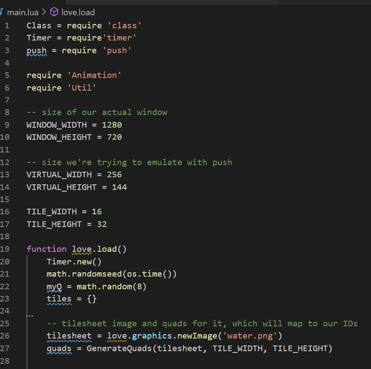
Task: Click the value 16 on line 16
Action: [x=97, y=212]
